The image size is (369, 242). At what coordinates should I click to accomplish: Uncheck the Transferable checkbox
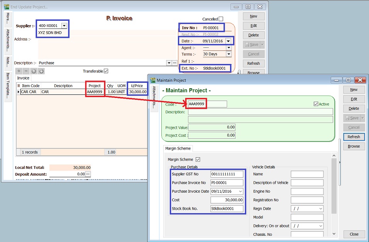tap(106, 71)
